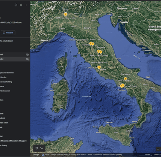Open 'The Amalfi Coast' entry in sidebar
Viewport: 161px width, 157px height.
(x=6, y=41)
